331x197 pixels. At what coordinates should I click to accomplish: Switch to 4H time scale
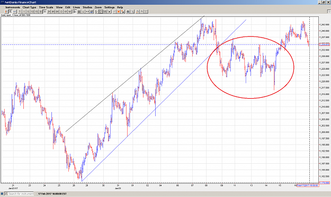click(x=53, y=12)
